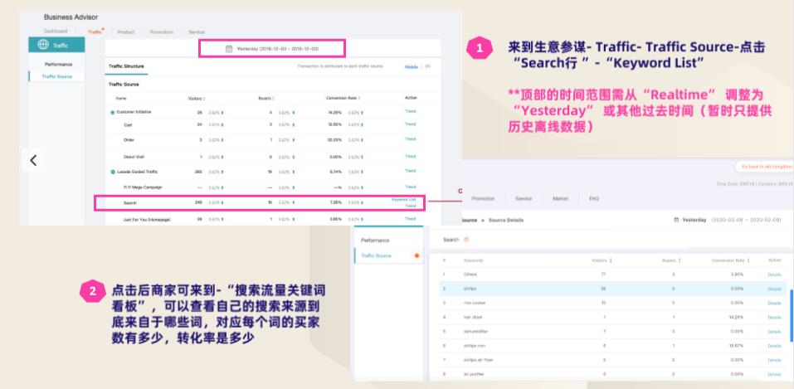
Task: Open Trend link in Search row
Action: pyautogui.click(x=410, y=207)
